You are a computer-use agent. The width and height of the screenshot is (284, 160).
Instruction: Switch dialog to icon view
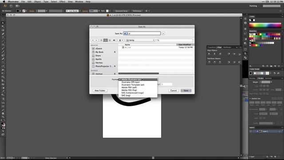pos(102,40)
